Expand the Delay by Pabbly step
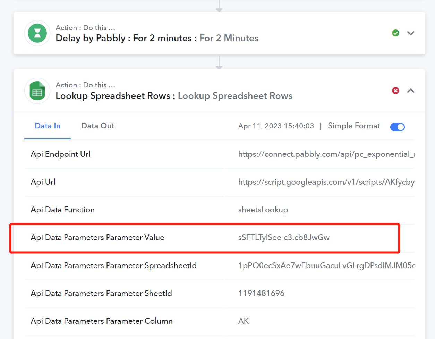 (x=411, y=33)
